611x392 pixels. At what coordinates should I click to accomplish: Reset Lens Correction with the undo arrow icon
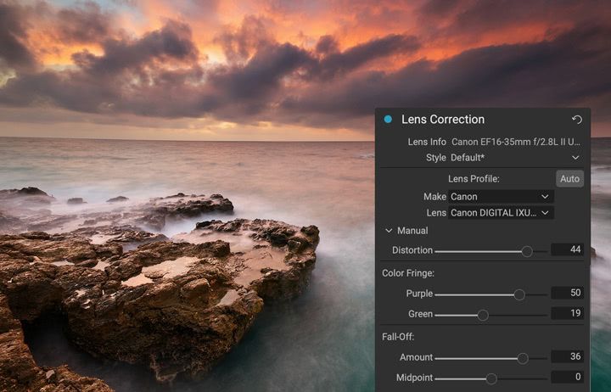[x=577, y=120]
